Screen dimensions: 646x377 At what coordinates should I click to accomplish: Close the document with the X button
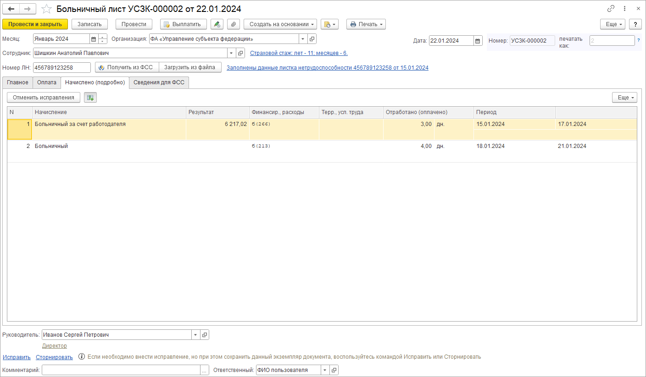pyautogui.click(x=638, y=9)
